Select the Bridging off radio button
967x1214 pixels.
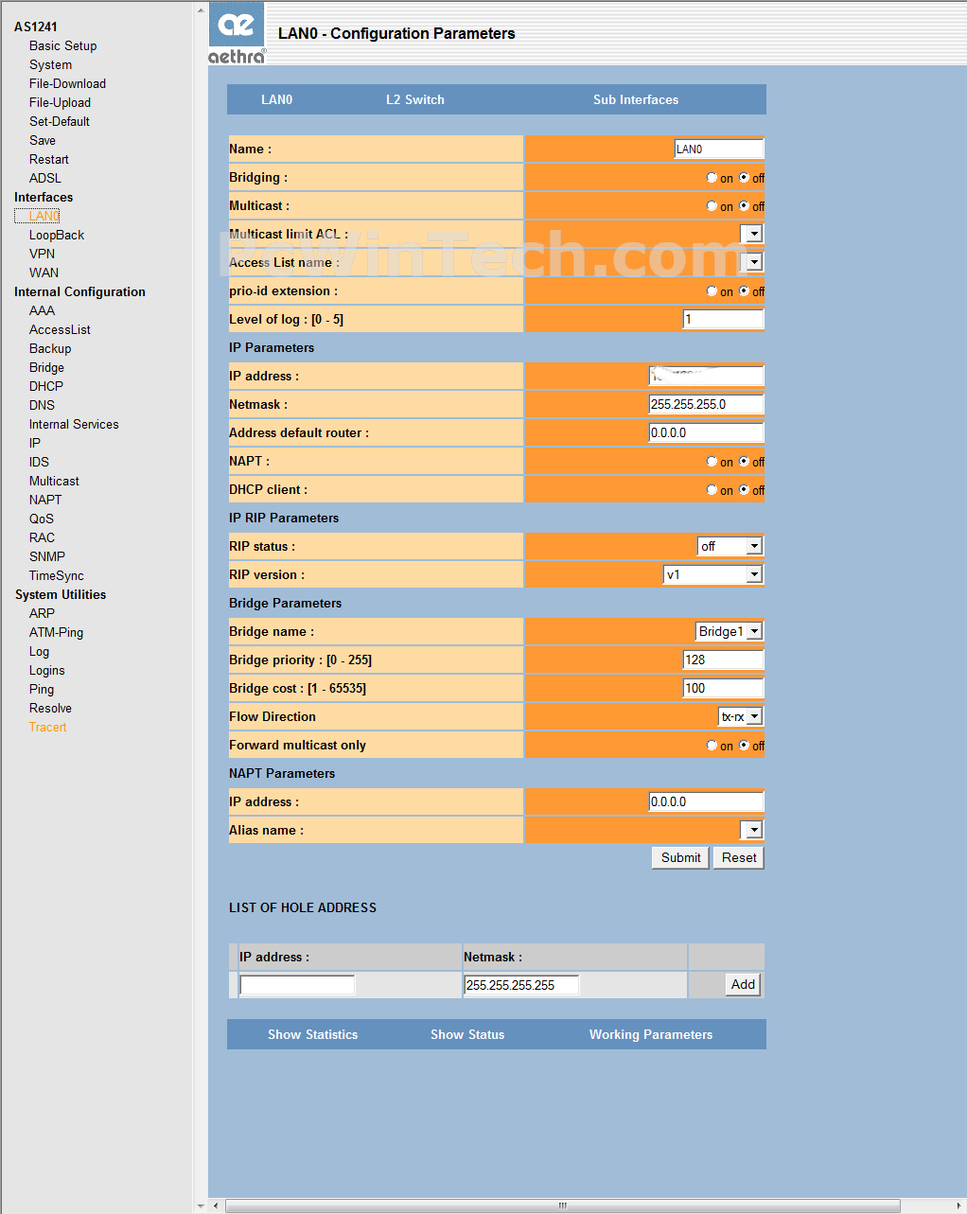click(x=744, y=177)
